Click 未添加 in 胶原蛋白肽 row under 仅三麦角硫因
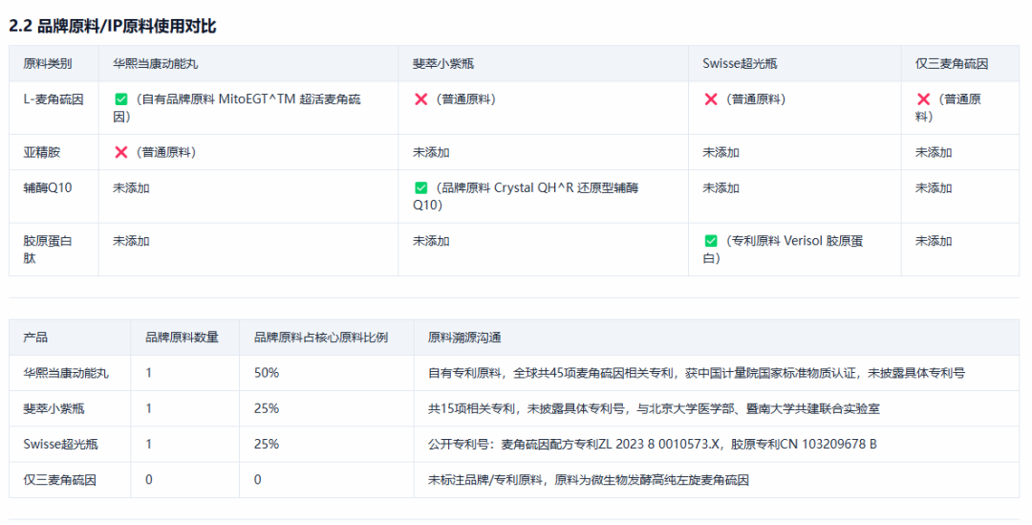The image size is (1032, 525). coord(934,241)
